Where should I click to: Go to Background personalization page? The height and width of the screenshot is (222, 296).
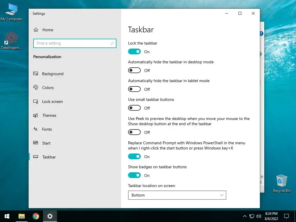point(53,74)
